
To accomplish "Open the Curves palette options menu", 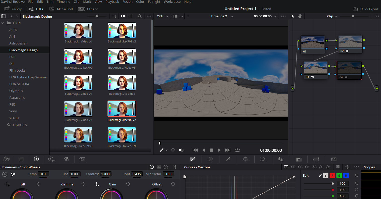I will pos(357,167).
